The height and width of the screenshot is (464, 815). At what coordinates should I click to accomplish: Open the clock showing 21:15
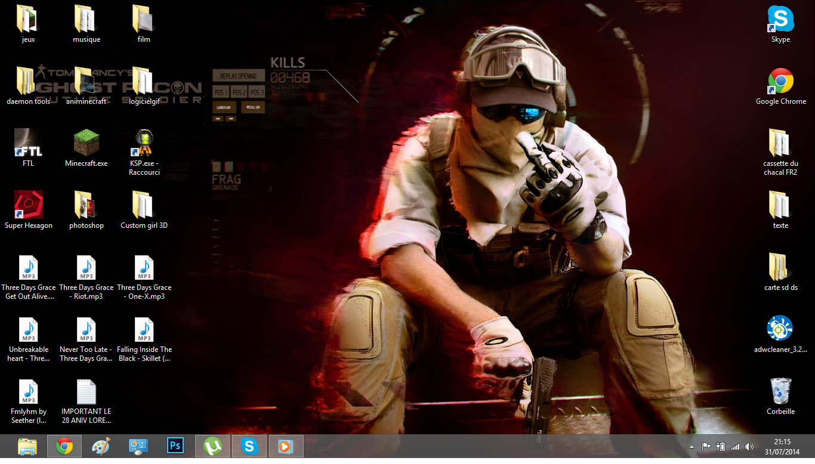click(x=782, y=447)
